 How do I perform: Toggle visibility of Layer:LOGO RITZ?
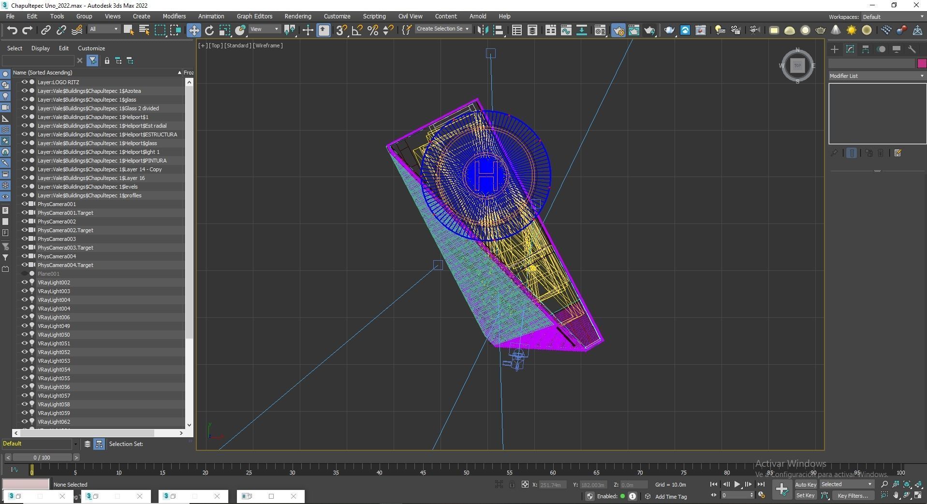coord(24,82)
